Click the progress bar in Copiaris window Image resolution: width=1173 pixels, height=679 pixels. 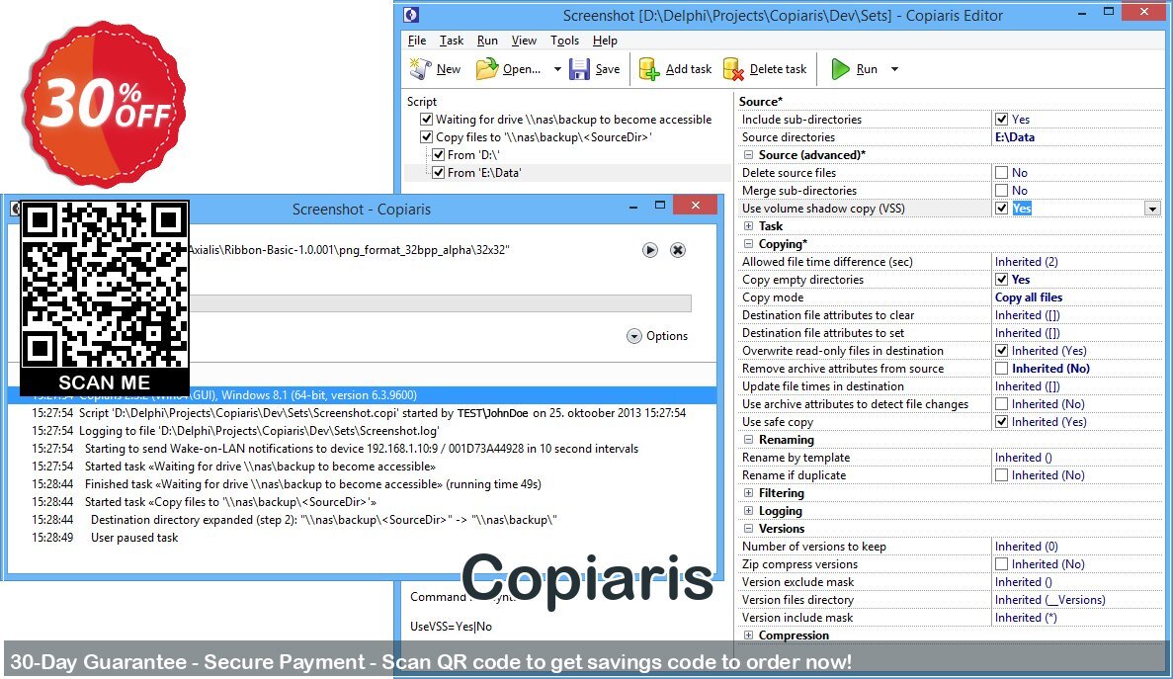(x=440, y=302)
